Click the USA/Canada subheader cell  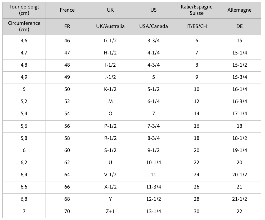click(154, 26)
